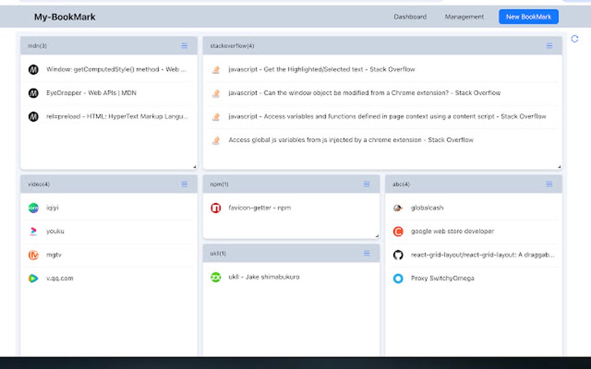Click the stackoverflow panel resize handle
The width and height of the screenshot is (591, 369).
559,167
